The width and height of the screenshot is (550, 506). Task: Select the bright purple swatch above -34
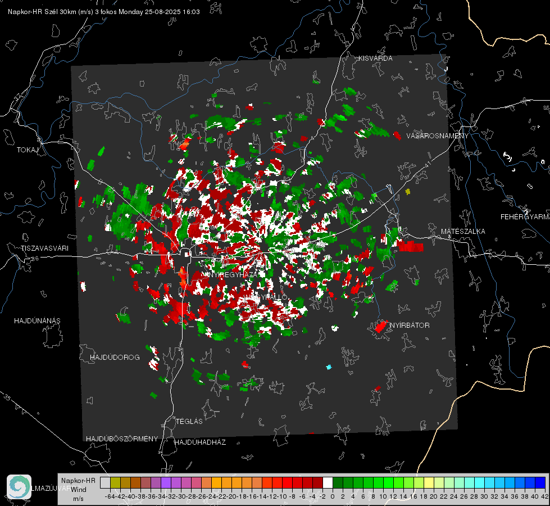166,482
